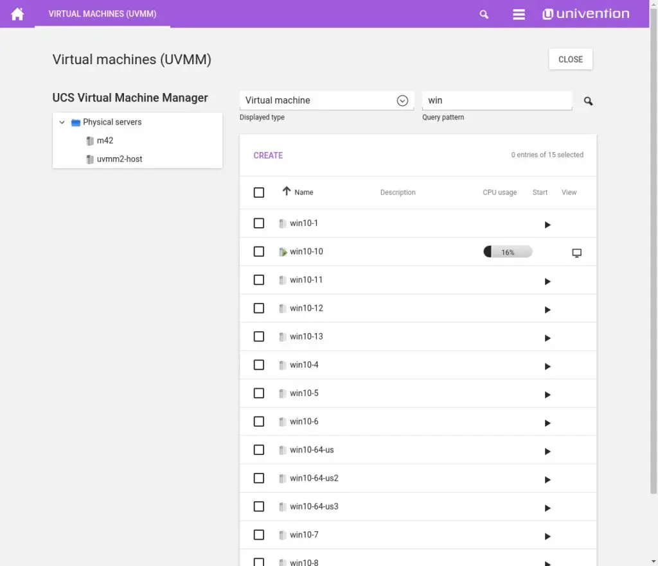Viewport: 658px width, 566px height.
Task: Select Physical servers in the tree
Action: pos(112,122)
